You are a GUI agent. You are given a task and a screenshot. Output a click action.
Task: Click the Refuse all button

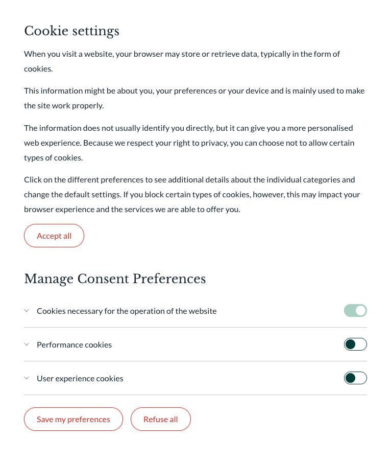pos(160,419)
